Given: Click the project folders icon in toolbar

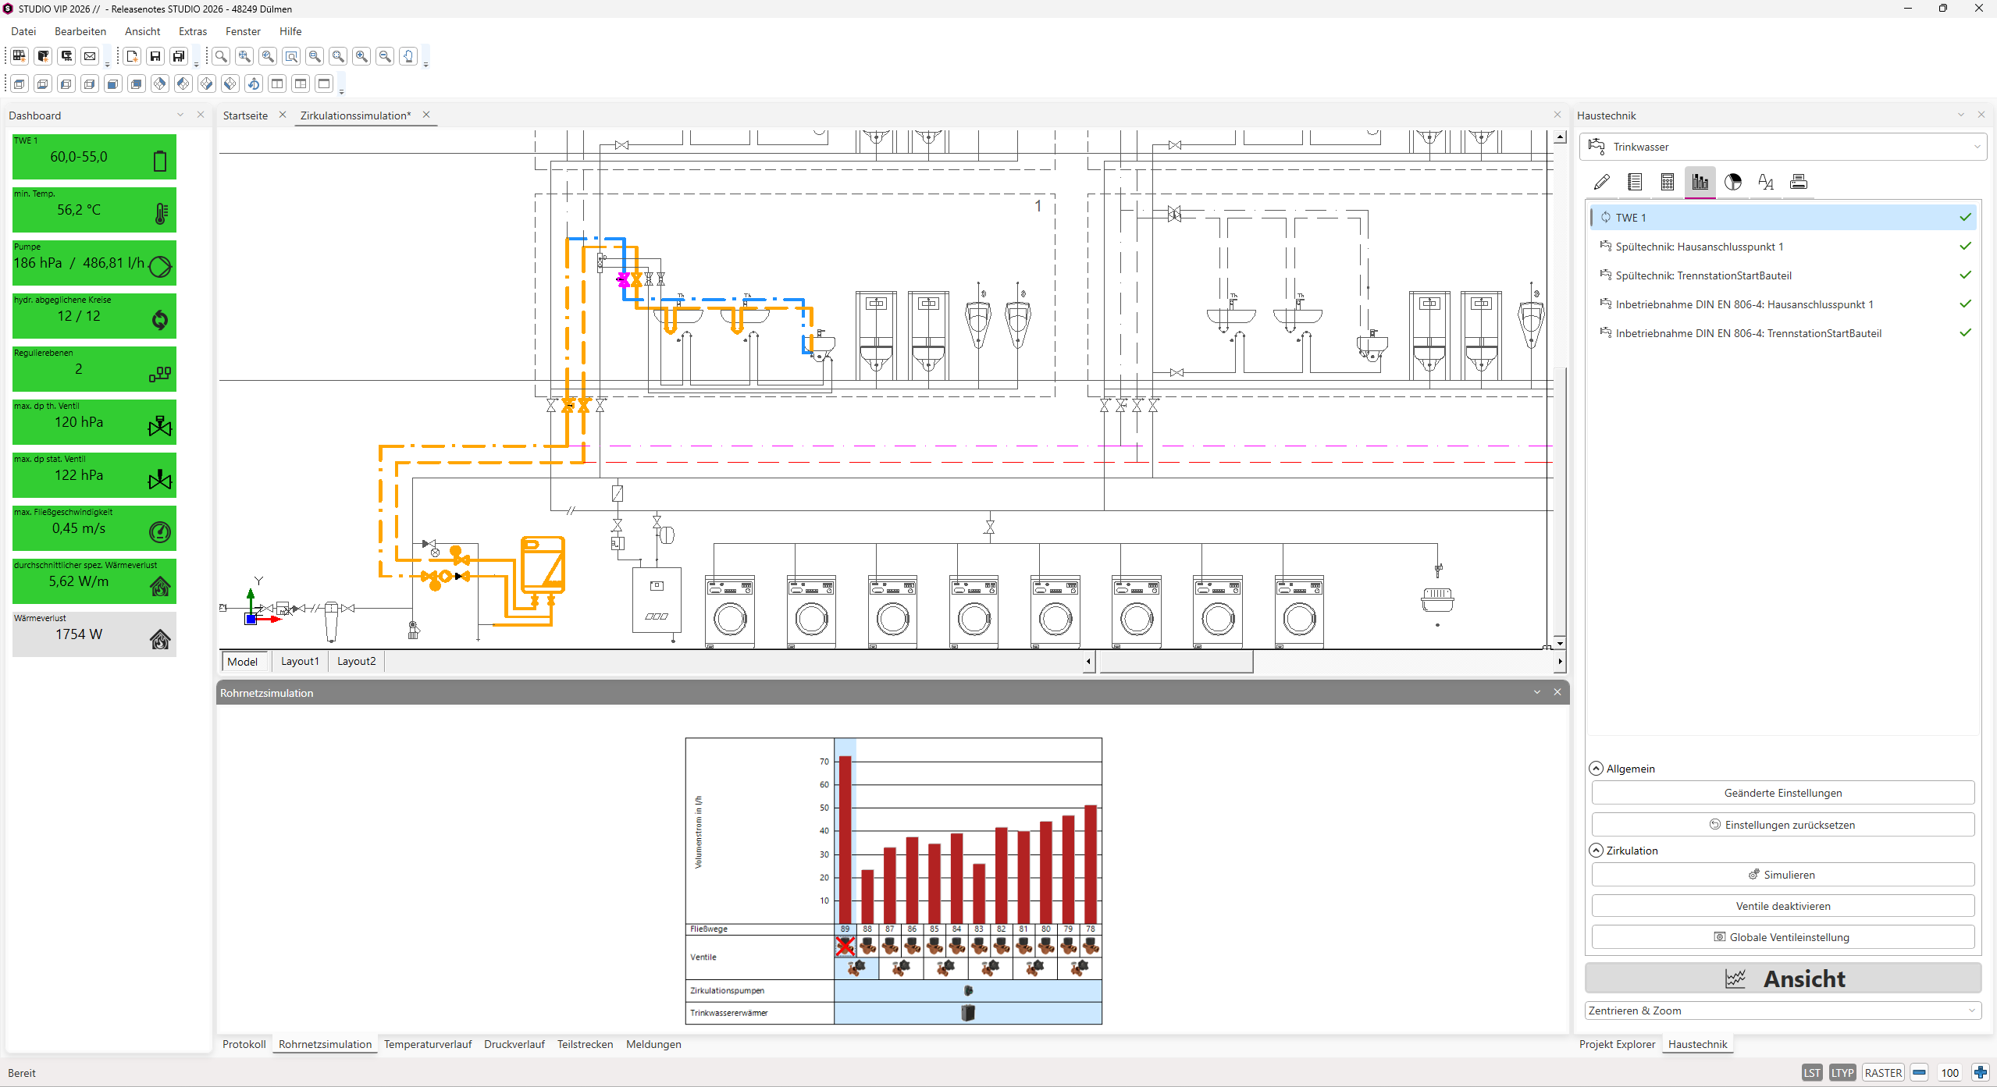Looking at the screenshot, I should (x=20, y=56).
